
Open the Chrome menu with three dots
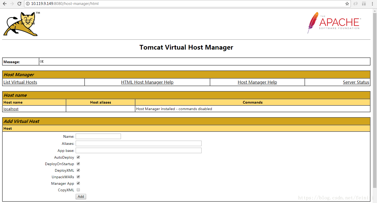point(372,4)
